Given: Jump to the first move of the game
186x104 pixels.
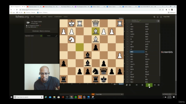Looking at the screenshot, I should (137, 85).
